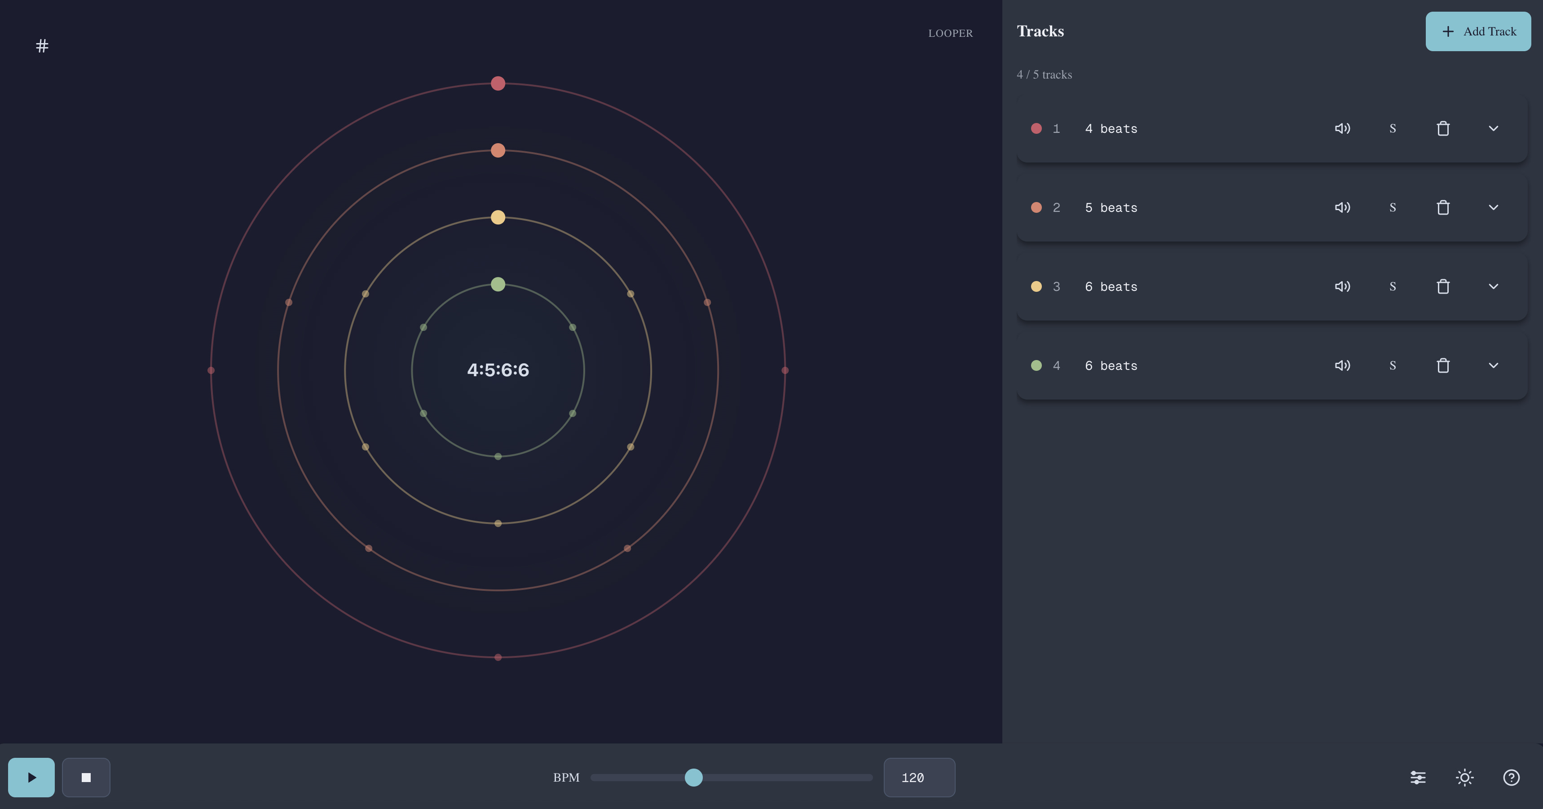
Task: Expand track 4 details chevron
Action: [1493, 366]
